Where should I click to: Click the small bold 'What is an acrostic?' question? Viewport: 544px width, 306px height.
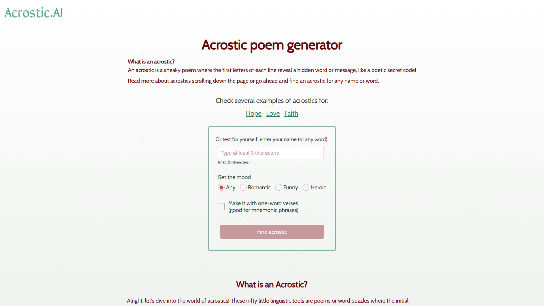pyautogui.click(x=151, y=61)
